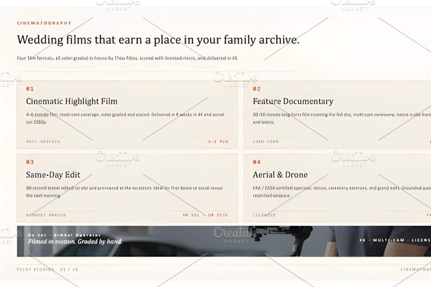Click the number 01 above Cinematic Highlight Film
Viewport: 431px width, 287px height.
tap(30, 89)
